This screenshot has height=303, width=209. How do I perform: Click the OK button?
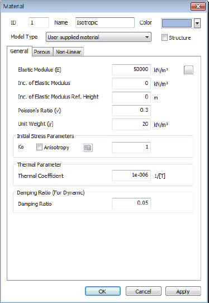tap(103, 291)
